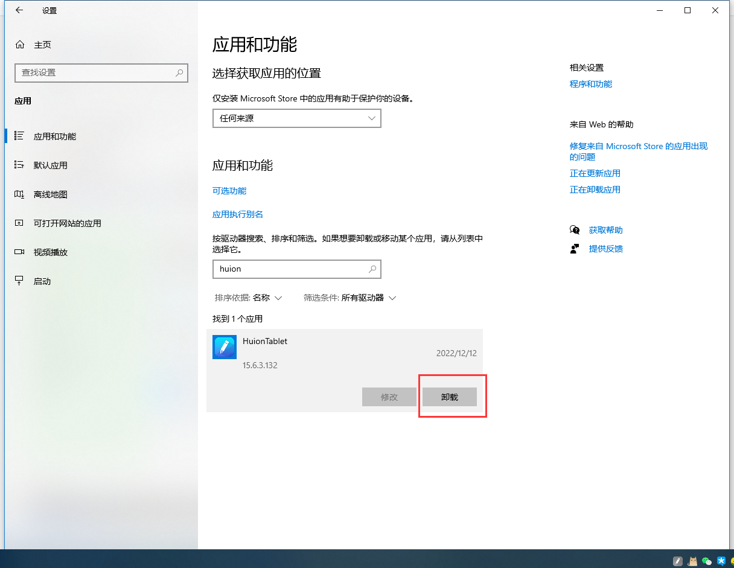Open the 筛选条件: 所有驱动器 dropdown

click(x=350, y=298)
